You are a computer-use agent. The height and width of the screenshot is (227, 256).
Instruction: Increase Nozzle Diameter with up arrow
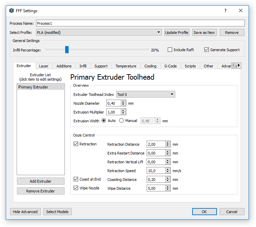[x=123, y=102]
